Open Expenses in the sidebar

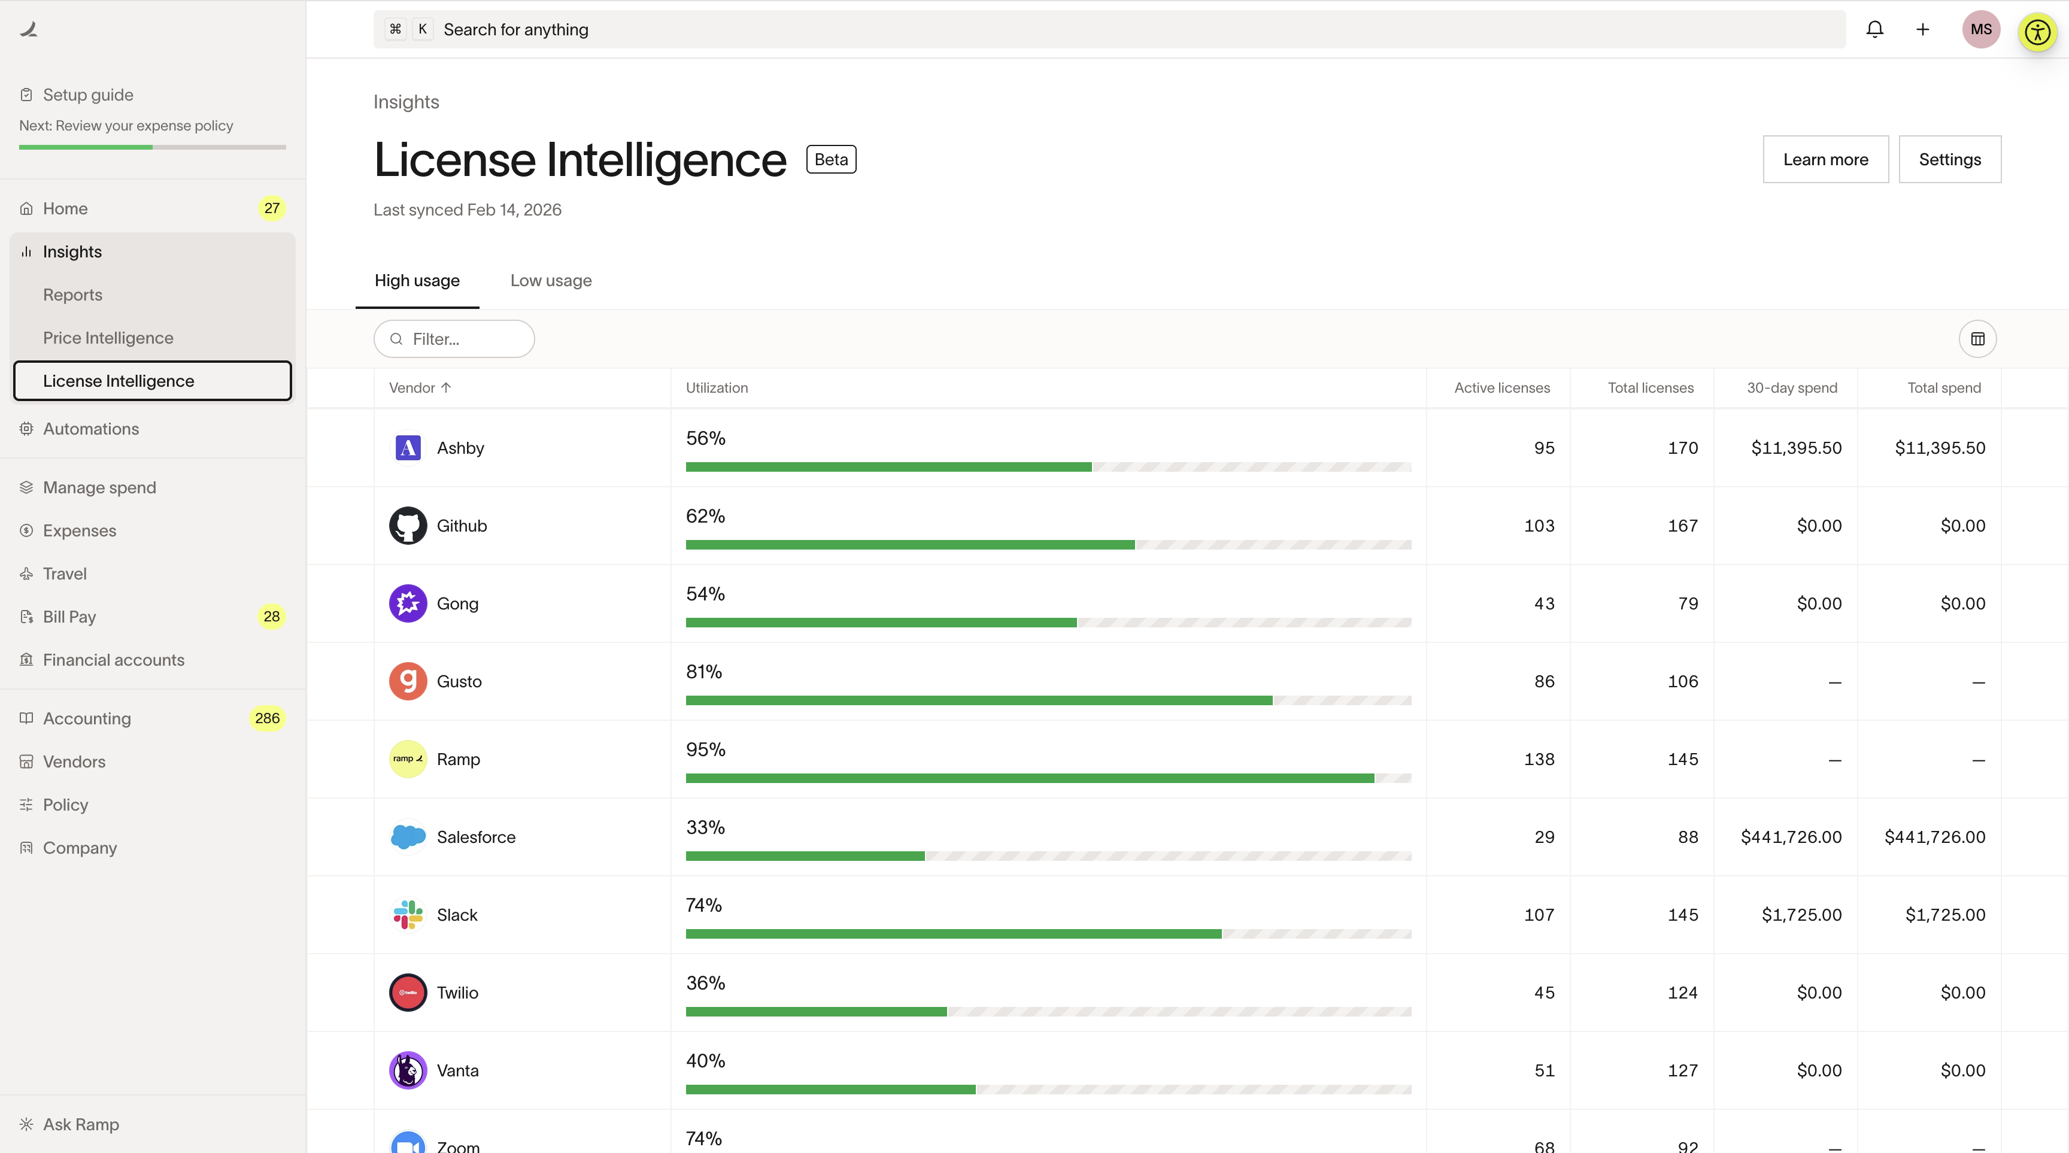pyautogui.click(x=78, y=531)
